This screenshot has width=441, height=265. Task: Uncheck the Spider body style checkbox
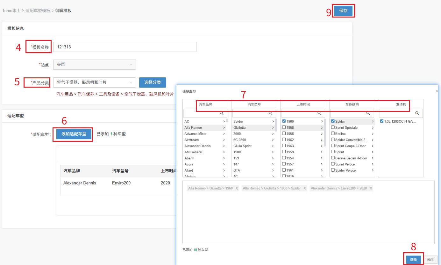333,121
